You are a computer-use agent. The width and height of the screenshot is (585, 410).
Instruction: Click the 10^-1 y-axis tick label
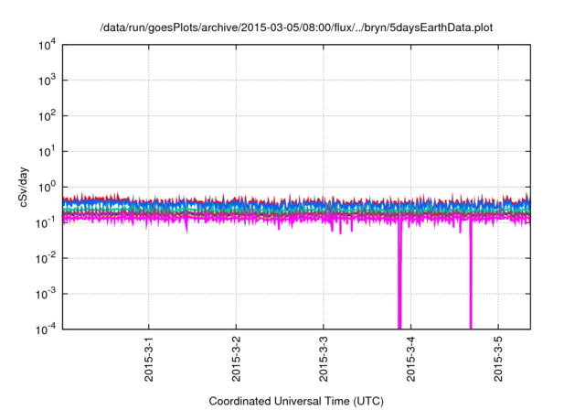click(x=46, y=222)
